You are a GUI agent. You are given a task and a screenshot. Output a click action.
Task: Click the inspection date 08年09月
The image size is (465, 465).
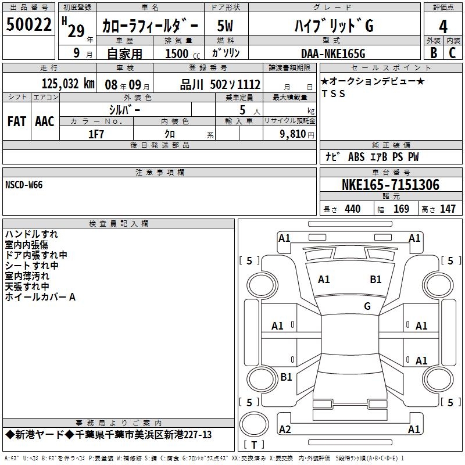[x=127, y=85]
